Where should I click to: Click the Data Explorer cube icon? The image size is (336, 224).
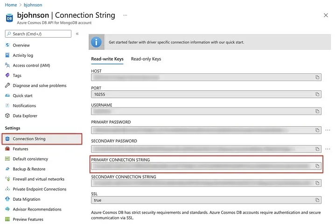(x=7, y=115)
